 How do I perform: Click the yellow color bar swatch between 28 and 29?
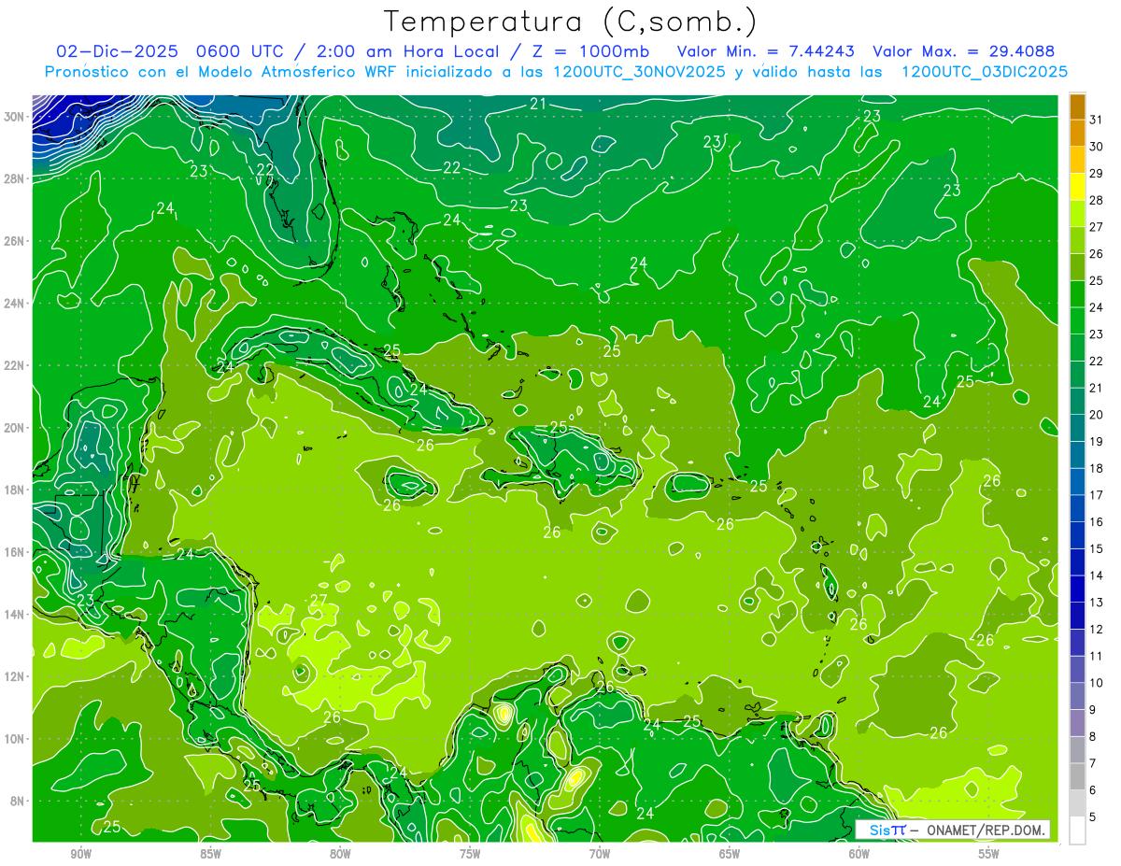[x=1077, y=186]
